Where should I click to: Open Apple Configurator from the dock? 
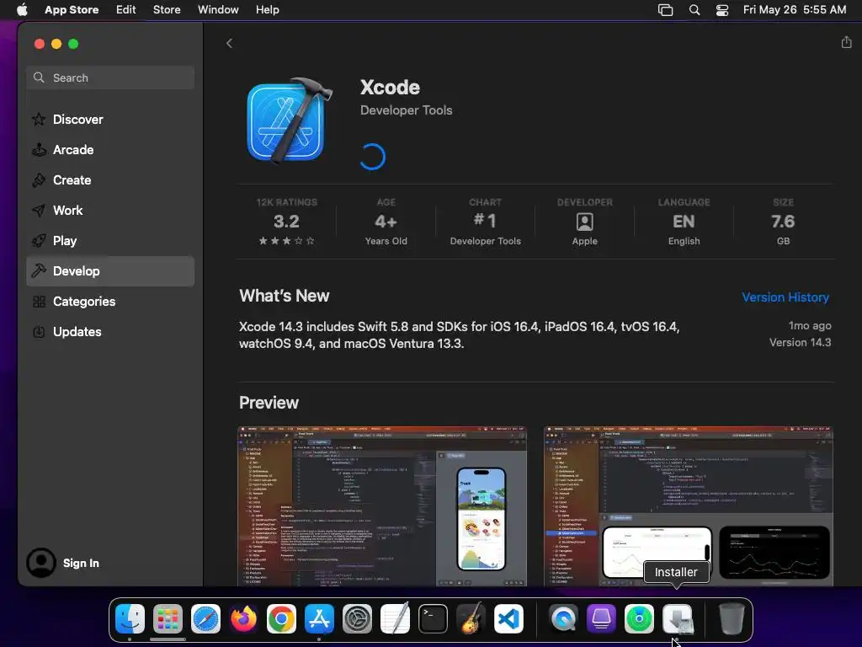click(601, 619)
